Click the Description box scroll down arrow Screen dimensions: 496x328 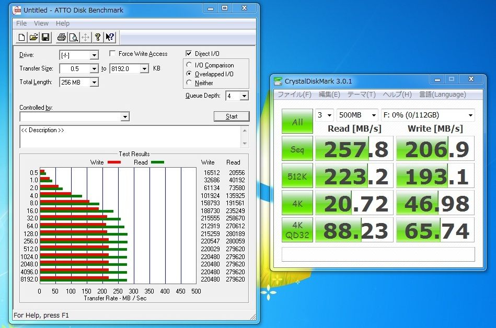(x=245, y=144)
